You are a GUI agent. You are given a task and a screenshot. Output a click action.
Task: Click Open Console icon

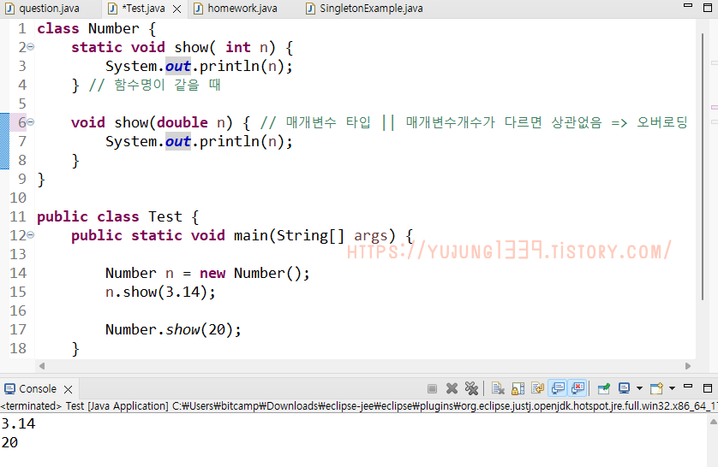[x=656, y=389]
